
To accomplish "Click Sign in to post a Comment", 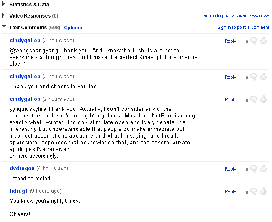I will click(x=243, y=27).
